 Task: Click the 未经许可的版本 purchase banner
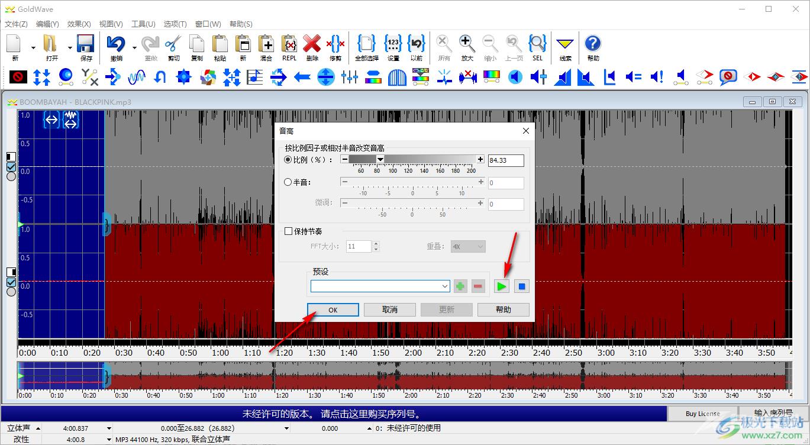click(x=334, y=414)
